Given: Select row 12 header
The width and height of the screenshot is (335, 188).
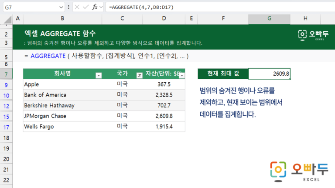Looking at the screenshot, I should pos(6,106).
